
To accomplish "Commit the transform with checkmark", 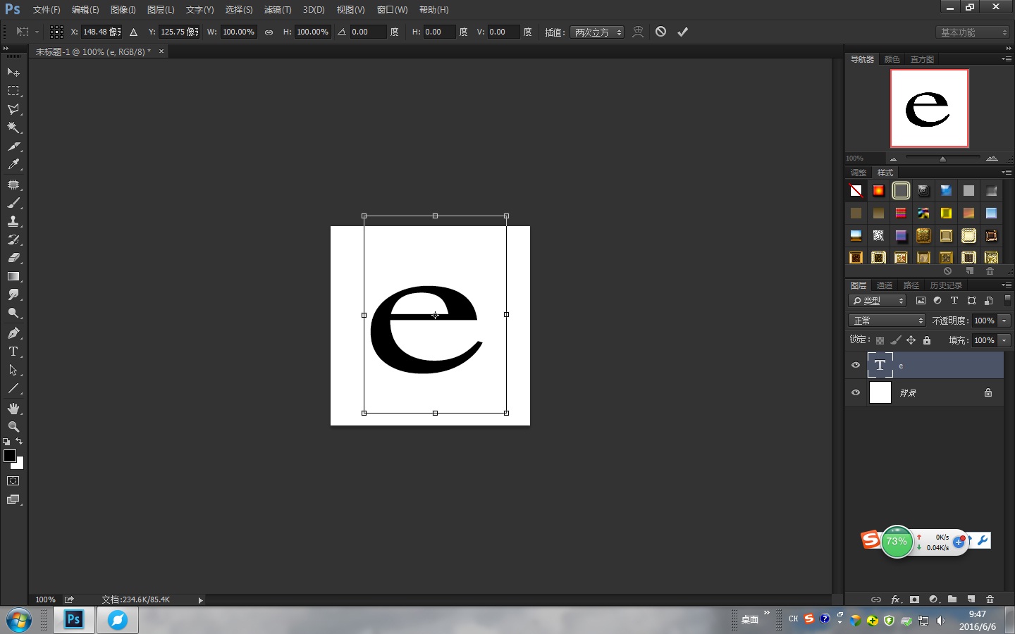I will click(x=682, y=32).
